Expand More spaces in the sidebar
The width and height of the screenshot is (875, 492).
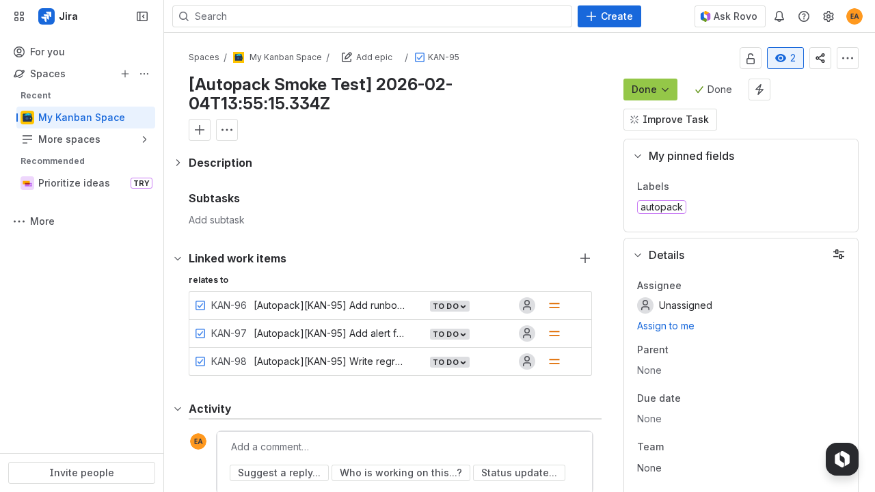(69, 139)
